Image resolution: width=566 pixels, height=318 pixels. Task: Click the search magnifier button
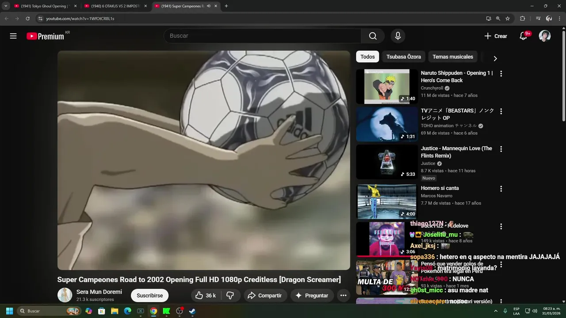(373, 36)
